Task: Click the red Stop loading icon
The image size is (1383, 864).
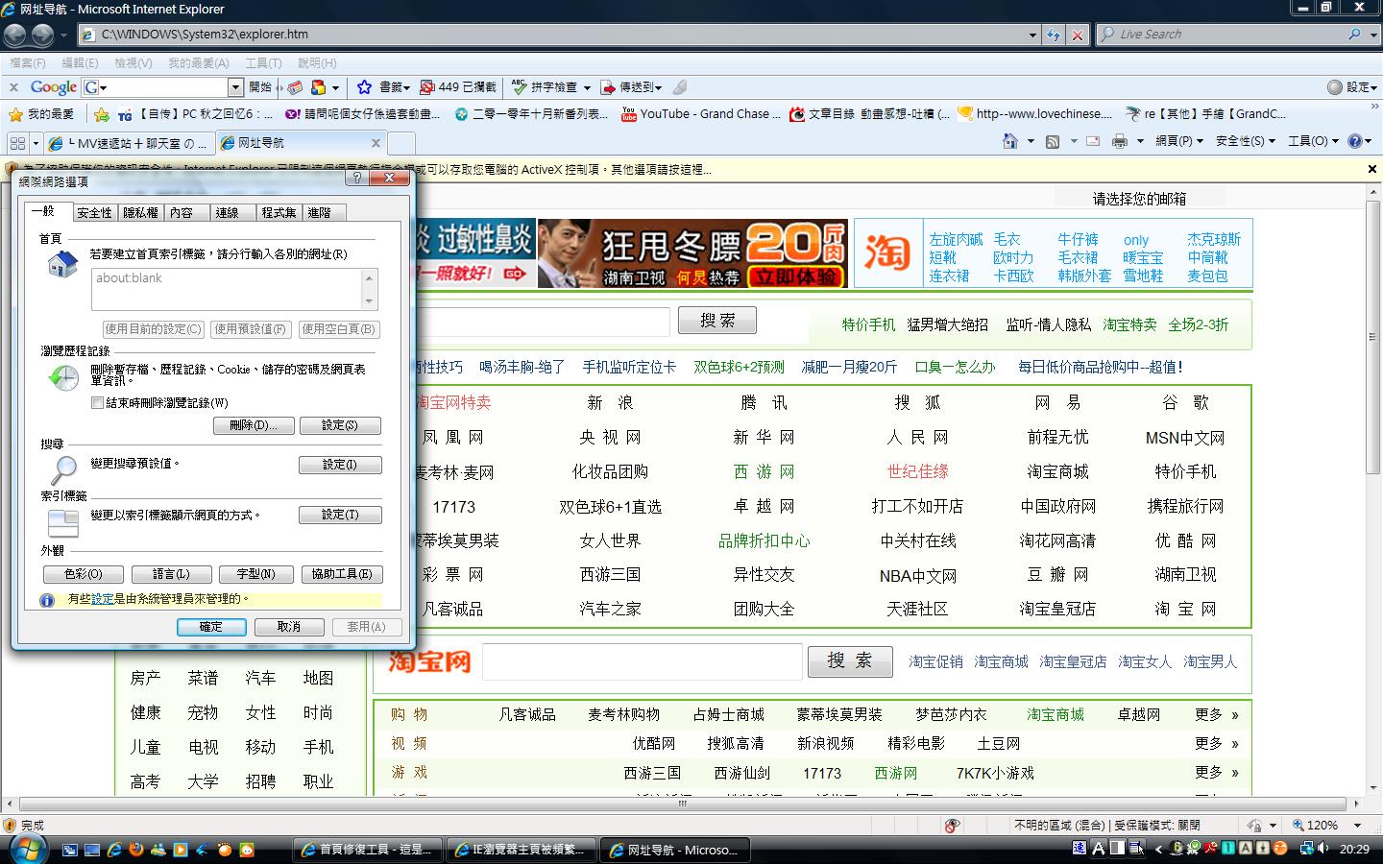Action: tap(1078, 35)
